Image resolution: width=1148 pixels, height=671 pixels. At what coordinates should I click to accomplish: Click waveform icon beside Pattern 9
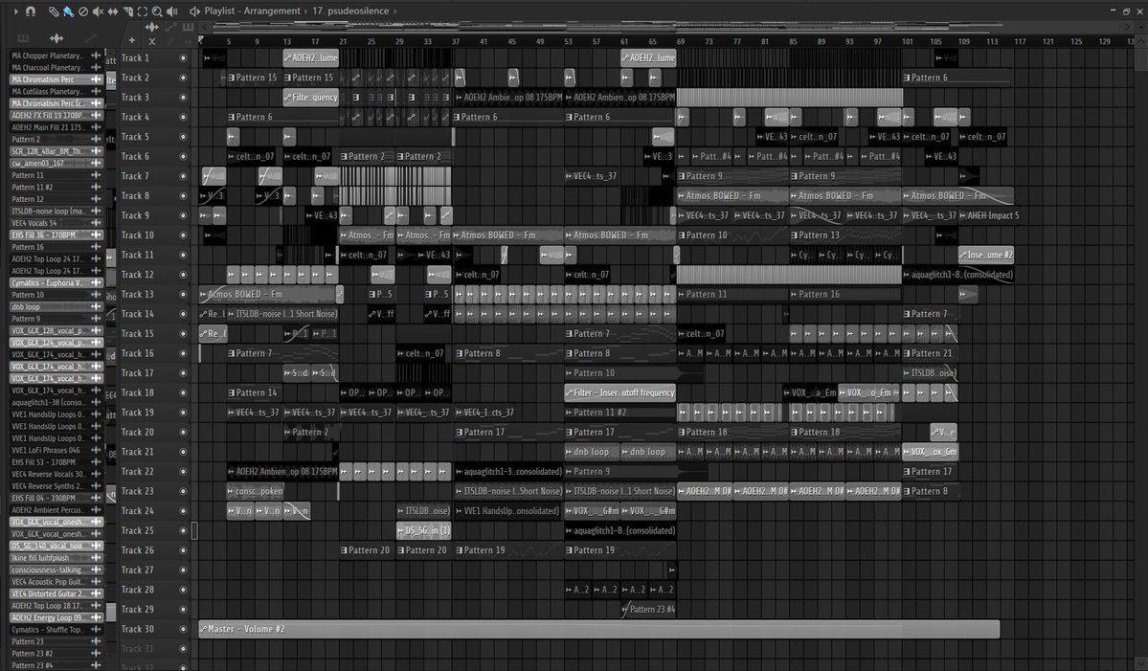95,319
